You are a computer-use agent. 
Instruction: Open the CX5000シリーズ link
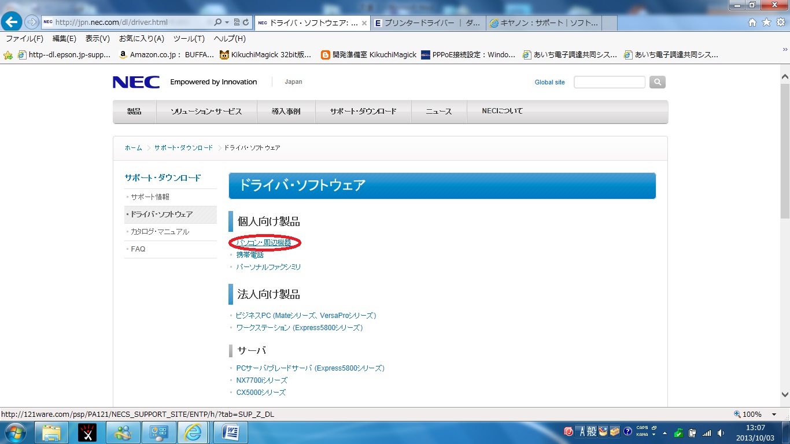coord(261,393)
